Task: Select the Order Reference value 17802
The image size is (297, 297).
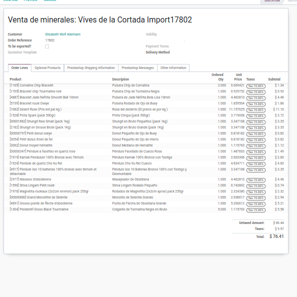Action: tap(50, 40)
